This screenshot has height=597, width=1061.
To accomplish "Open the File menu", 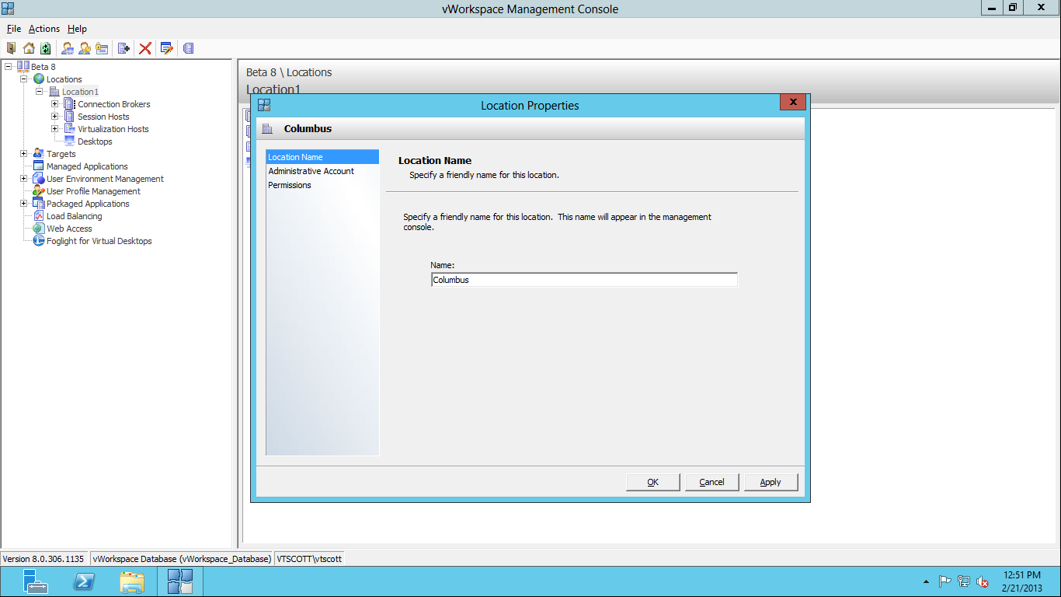I will 14,29.
